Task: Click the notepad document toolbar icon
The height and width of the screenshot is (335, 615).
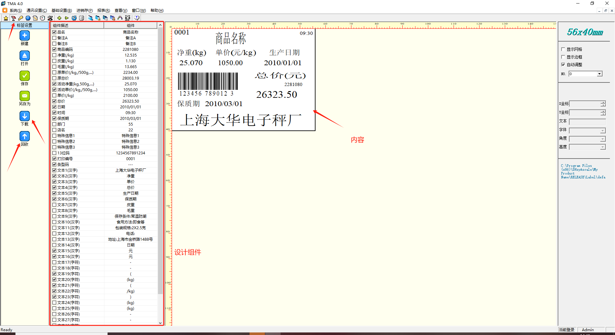Action: (x=35, y=18)
